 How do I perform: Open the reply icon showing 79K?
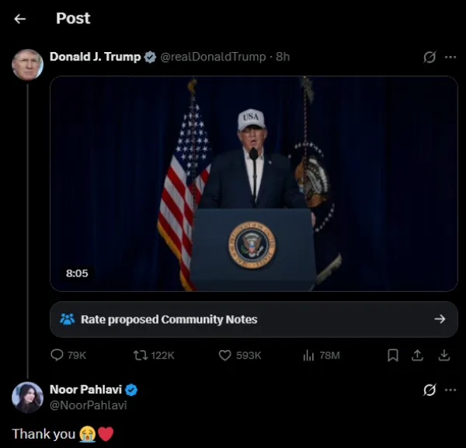click(57, 355)
